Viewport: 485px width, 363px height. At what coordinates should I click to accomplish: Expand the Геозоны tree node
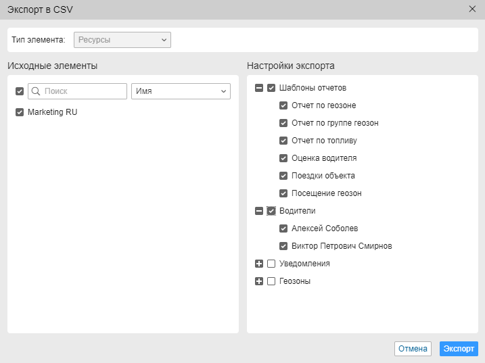(259, 281)
